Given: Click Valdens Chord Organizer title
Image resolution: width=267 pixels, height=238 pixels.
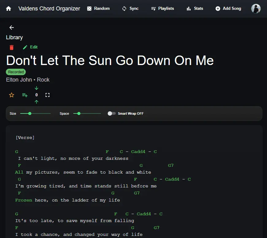Looking at the screenshot, I should 49,9.
